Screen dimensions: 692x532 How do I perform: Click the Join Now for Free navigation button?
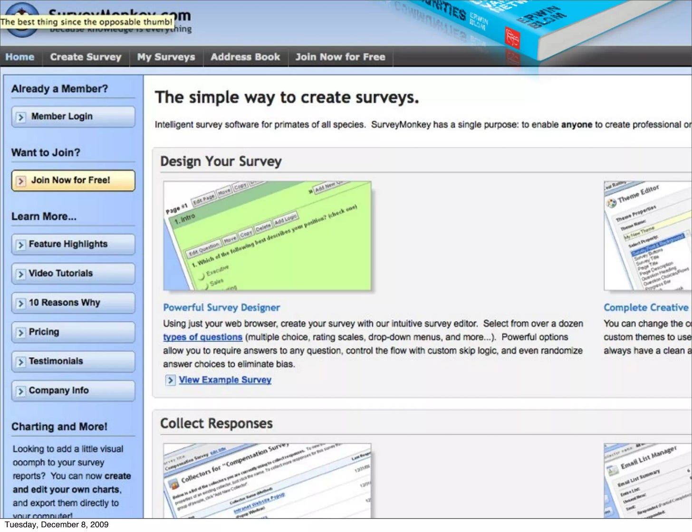(x=340, y=57)
